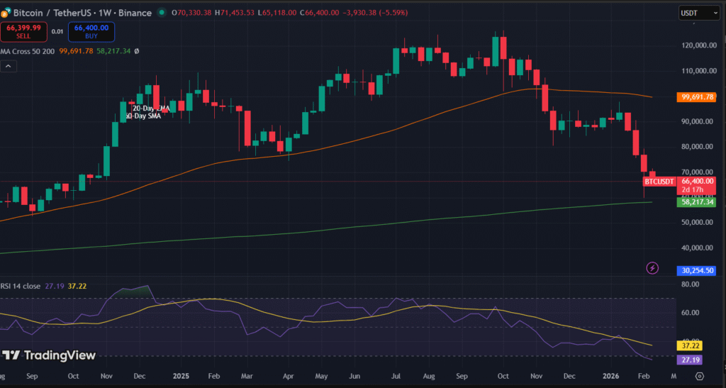
Task: Click the red BTCUSDT price tag
Action: [659, 182]
